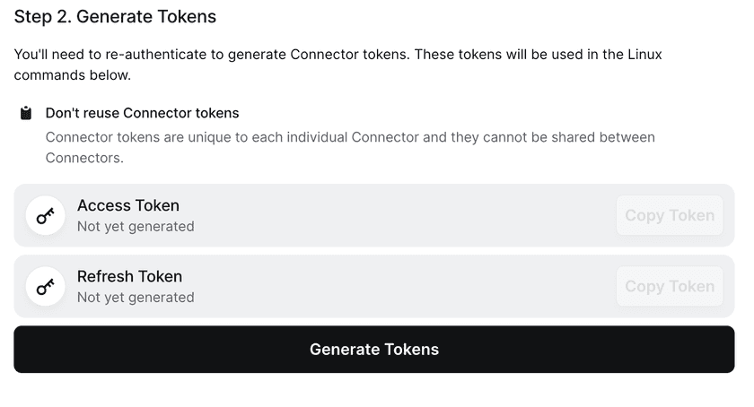Click the "Access Token" label text
This screenshot has height=407, width=754.
tap(127, 205)
